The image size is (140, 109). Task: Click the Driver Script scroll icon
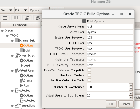[17, 55]
